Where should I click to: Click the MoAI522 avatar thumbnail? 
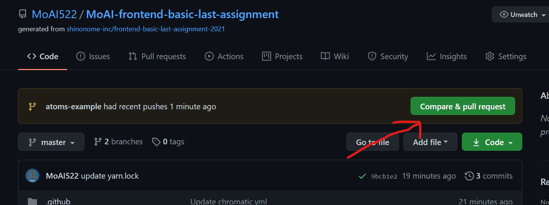click(x=32, y=176)
